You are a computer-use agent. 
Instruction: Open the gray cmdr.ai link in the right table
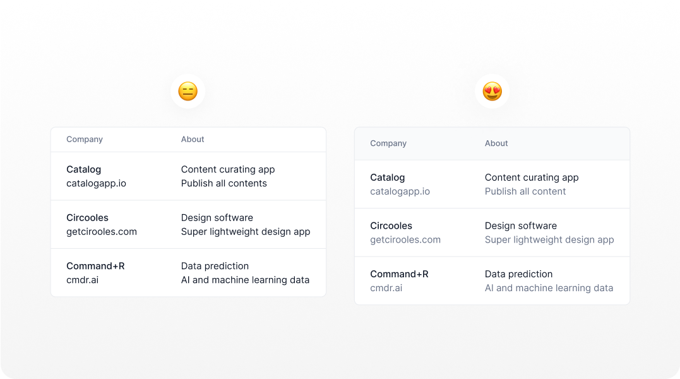386,288
